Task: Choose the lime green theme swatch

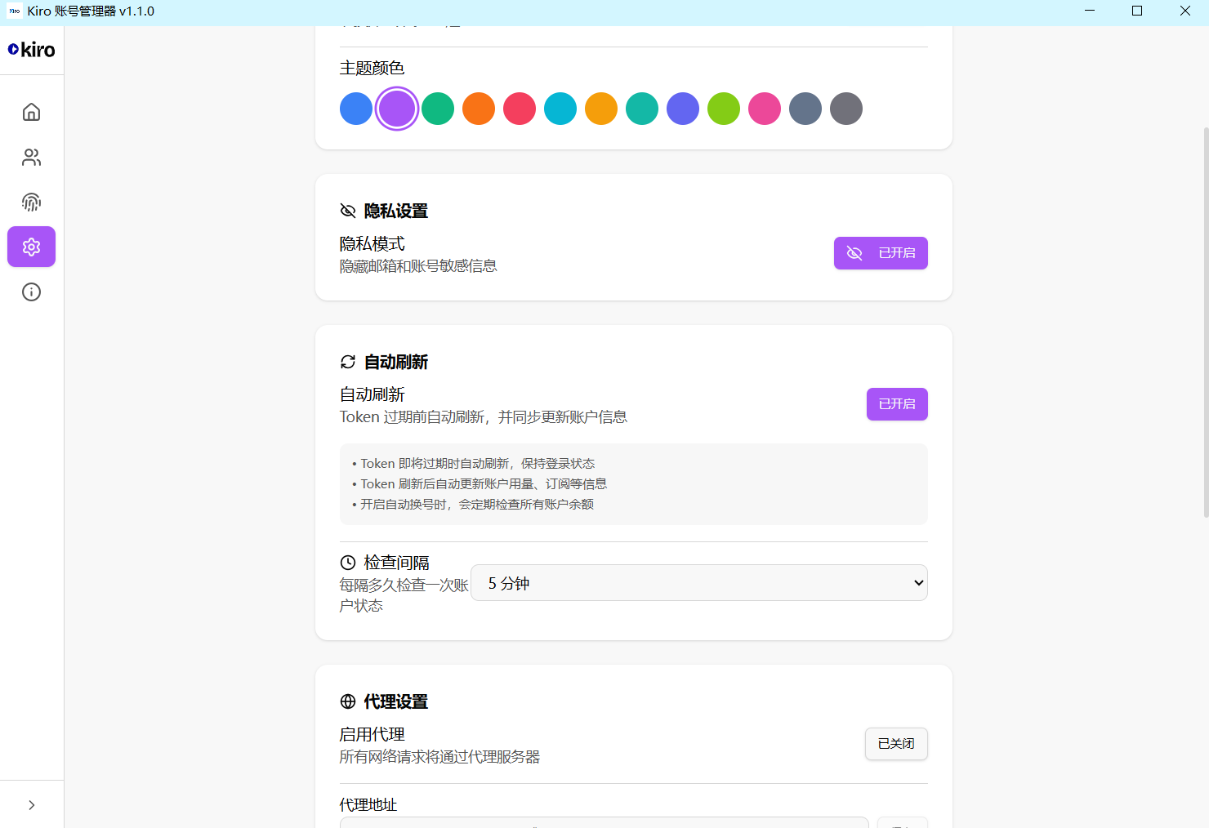Action: coord(724,109)
